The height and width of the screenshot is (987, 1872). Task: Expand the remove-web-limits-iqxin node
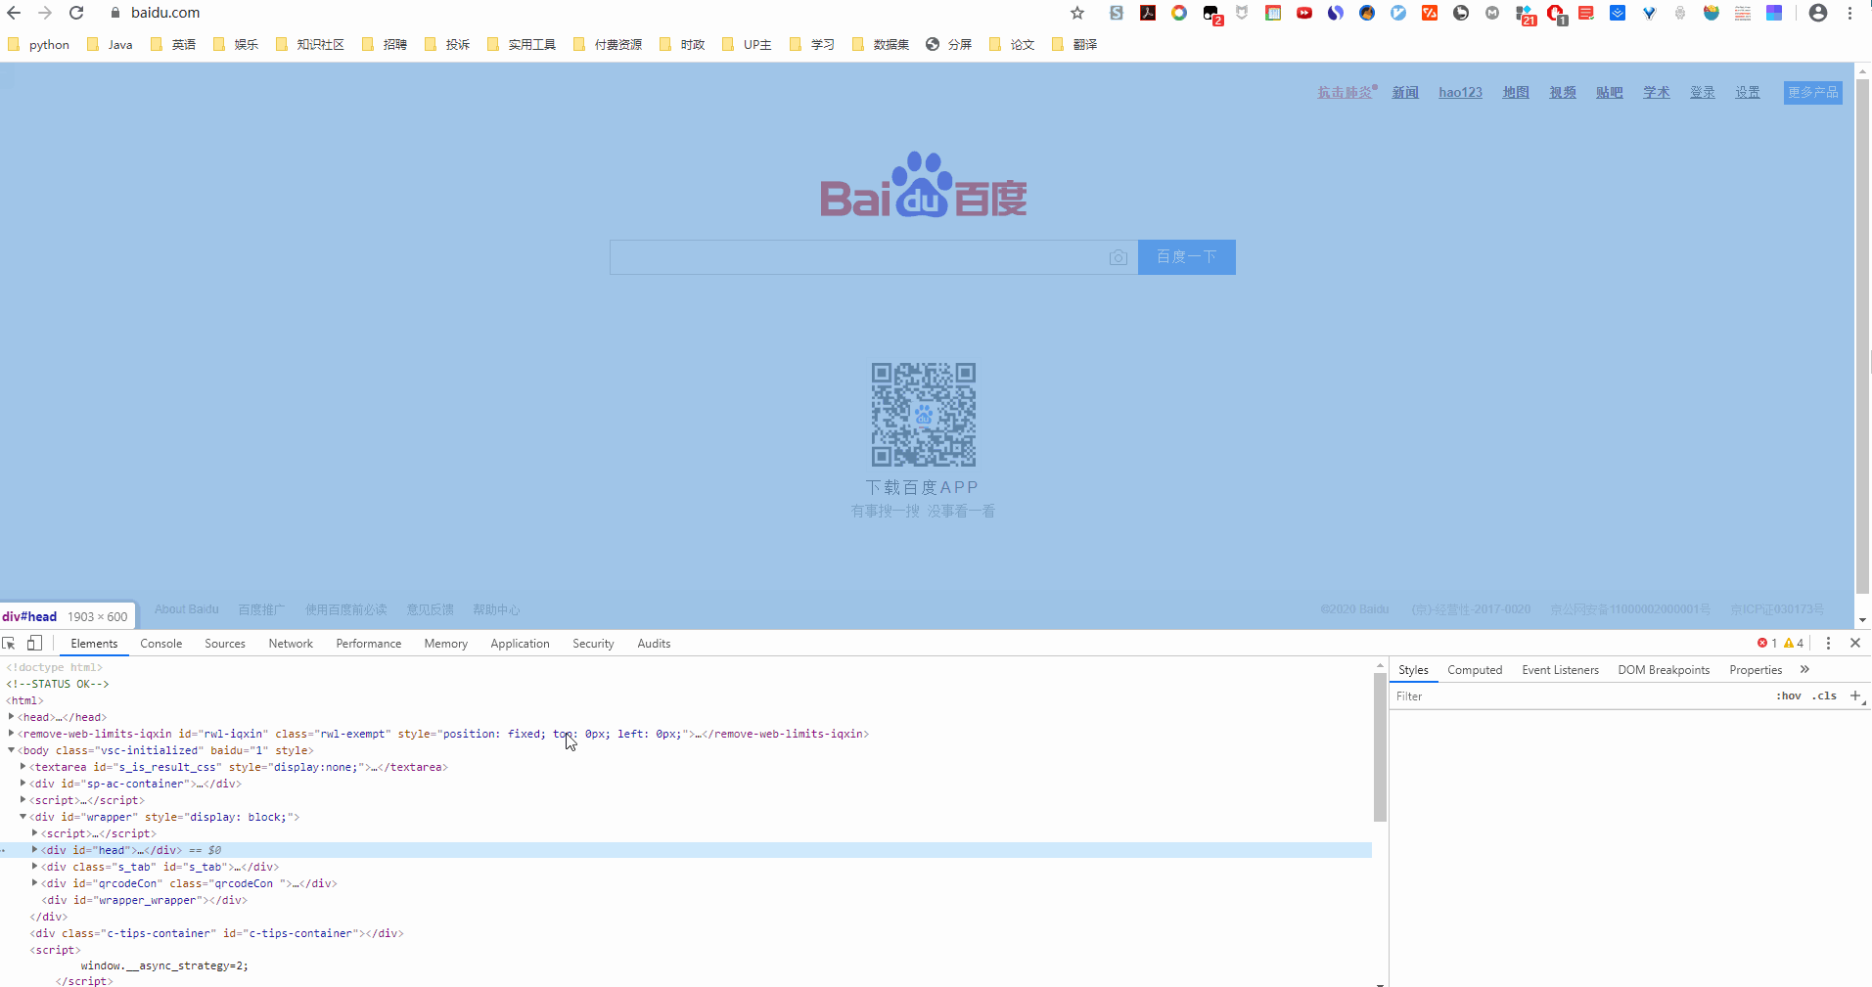click(x=12, y=734)
